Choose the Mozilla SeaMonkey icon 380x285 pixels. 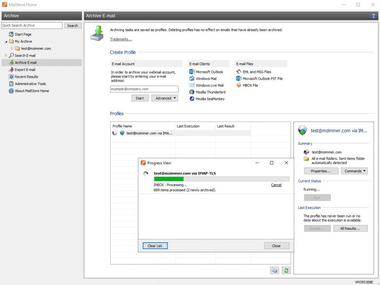(x=192, y=99)
